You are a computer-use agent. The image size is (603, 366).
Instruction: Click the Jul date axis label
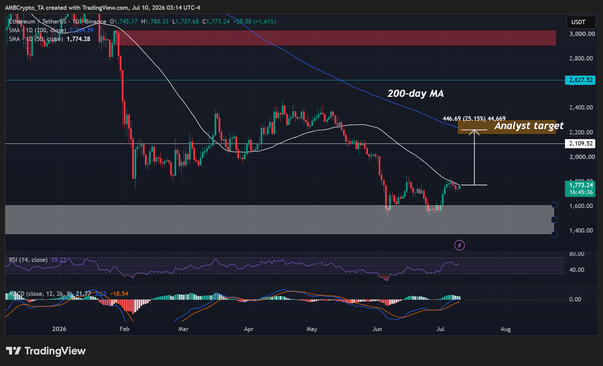pos(440,329)
